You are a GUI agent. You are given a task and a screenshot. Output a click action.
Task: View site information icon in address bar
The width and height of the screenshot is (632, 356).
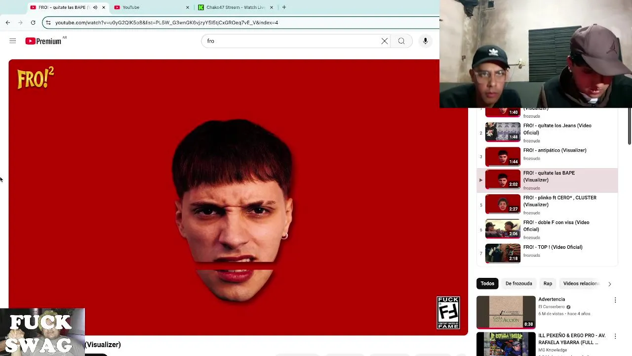tap(48, 22)
